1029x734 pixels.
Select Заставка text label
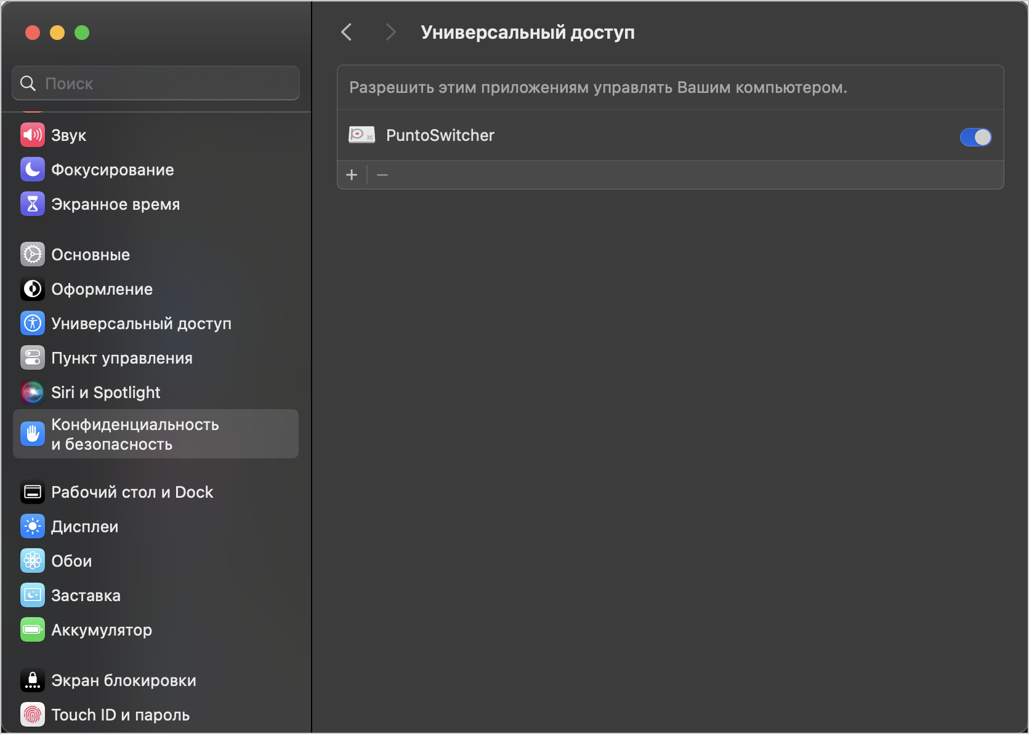86,596
